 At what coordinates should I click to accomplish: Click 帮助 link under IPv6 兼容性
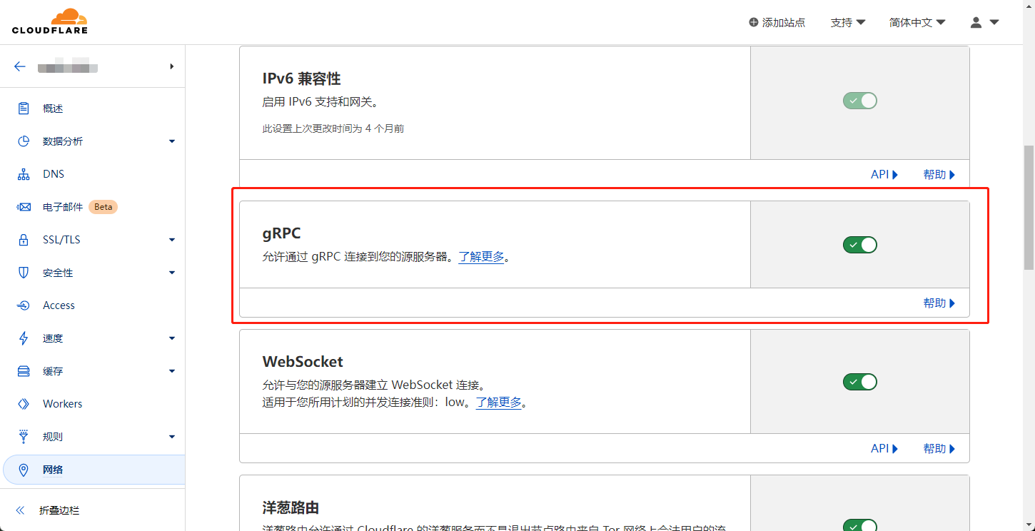pos(939,174)
